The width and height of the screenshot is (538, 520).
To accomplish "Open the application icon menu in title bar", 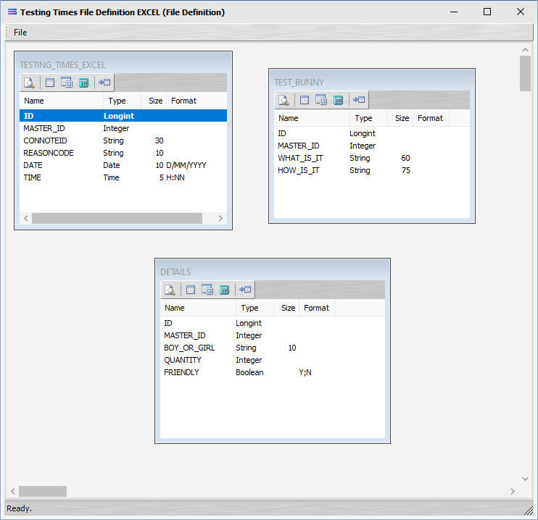I will point(12,12).
